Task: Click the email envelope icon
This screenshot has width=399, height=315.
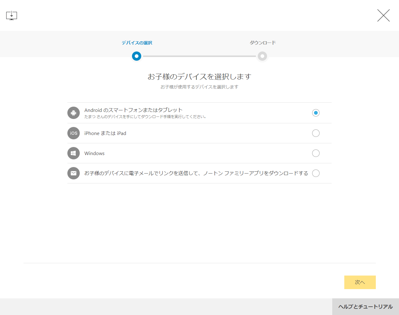Action: click(74, 173)
